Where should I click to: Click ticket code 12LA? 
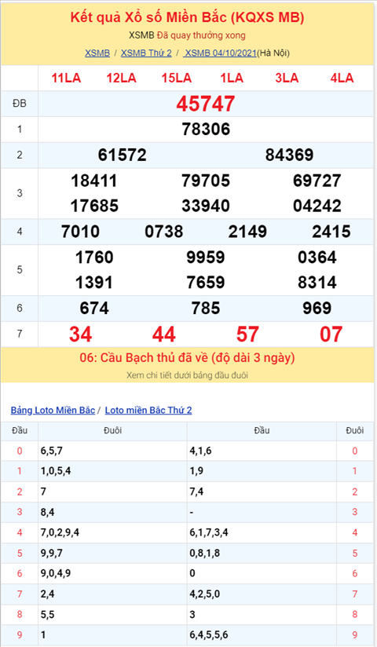[x=121, y=78]
